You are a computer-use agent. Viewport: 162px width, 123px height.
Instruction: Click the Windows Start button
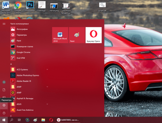point(4,120)
